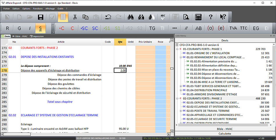Click the first binoculars Find icon

pos(130,17)
